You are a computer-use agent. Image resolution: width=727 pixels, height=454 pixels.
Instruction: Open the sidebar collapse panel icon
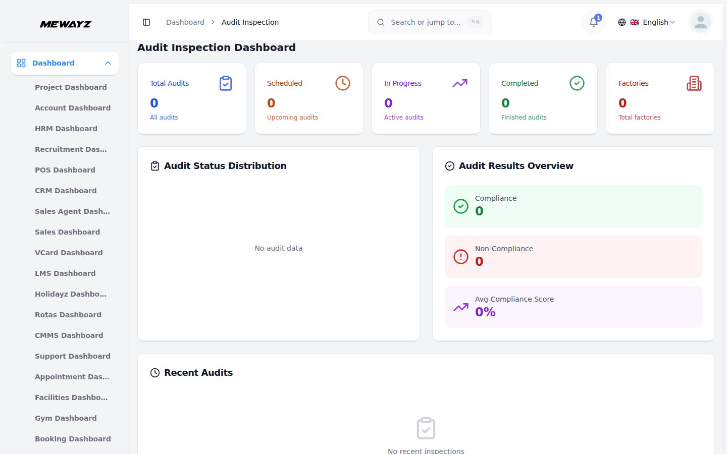[146, 22]
